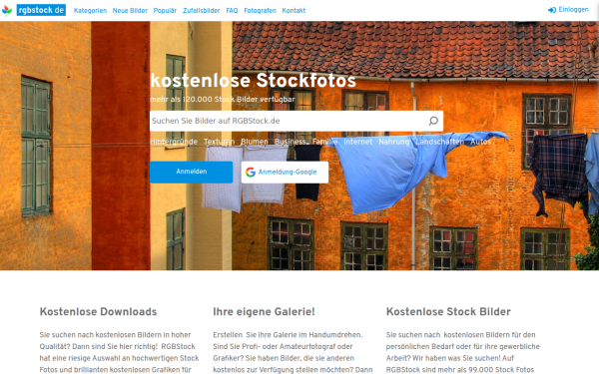599x374 pixels.
Task: Click the blue Anmelden button
Action: pos(192,173)
